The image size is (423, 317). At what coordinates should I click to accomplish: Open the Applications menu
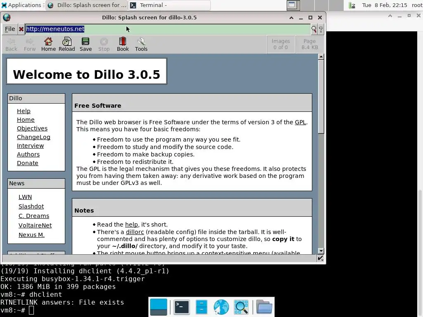pos(21,5)
